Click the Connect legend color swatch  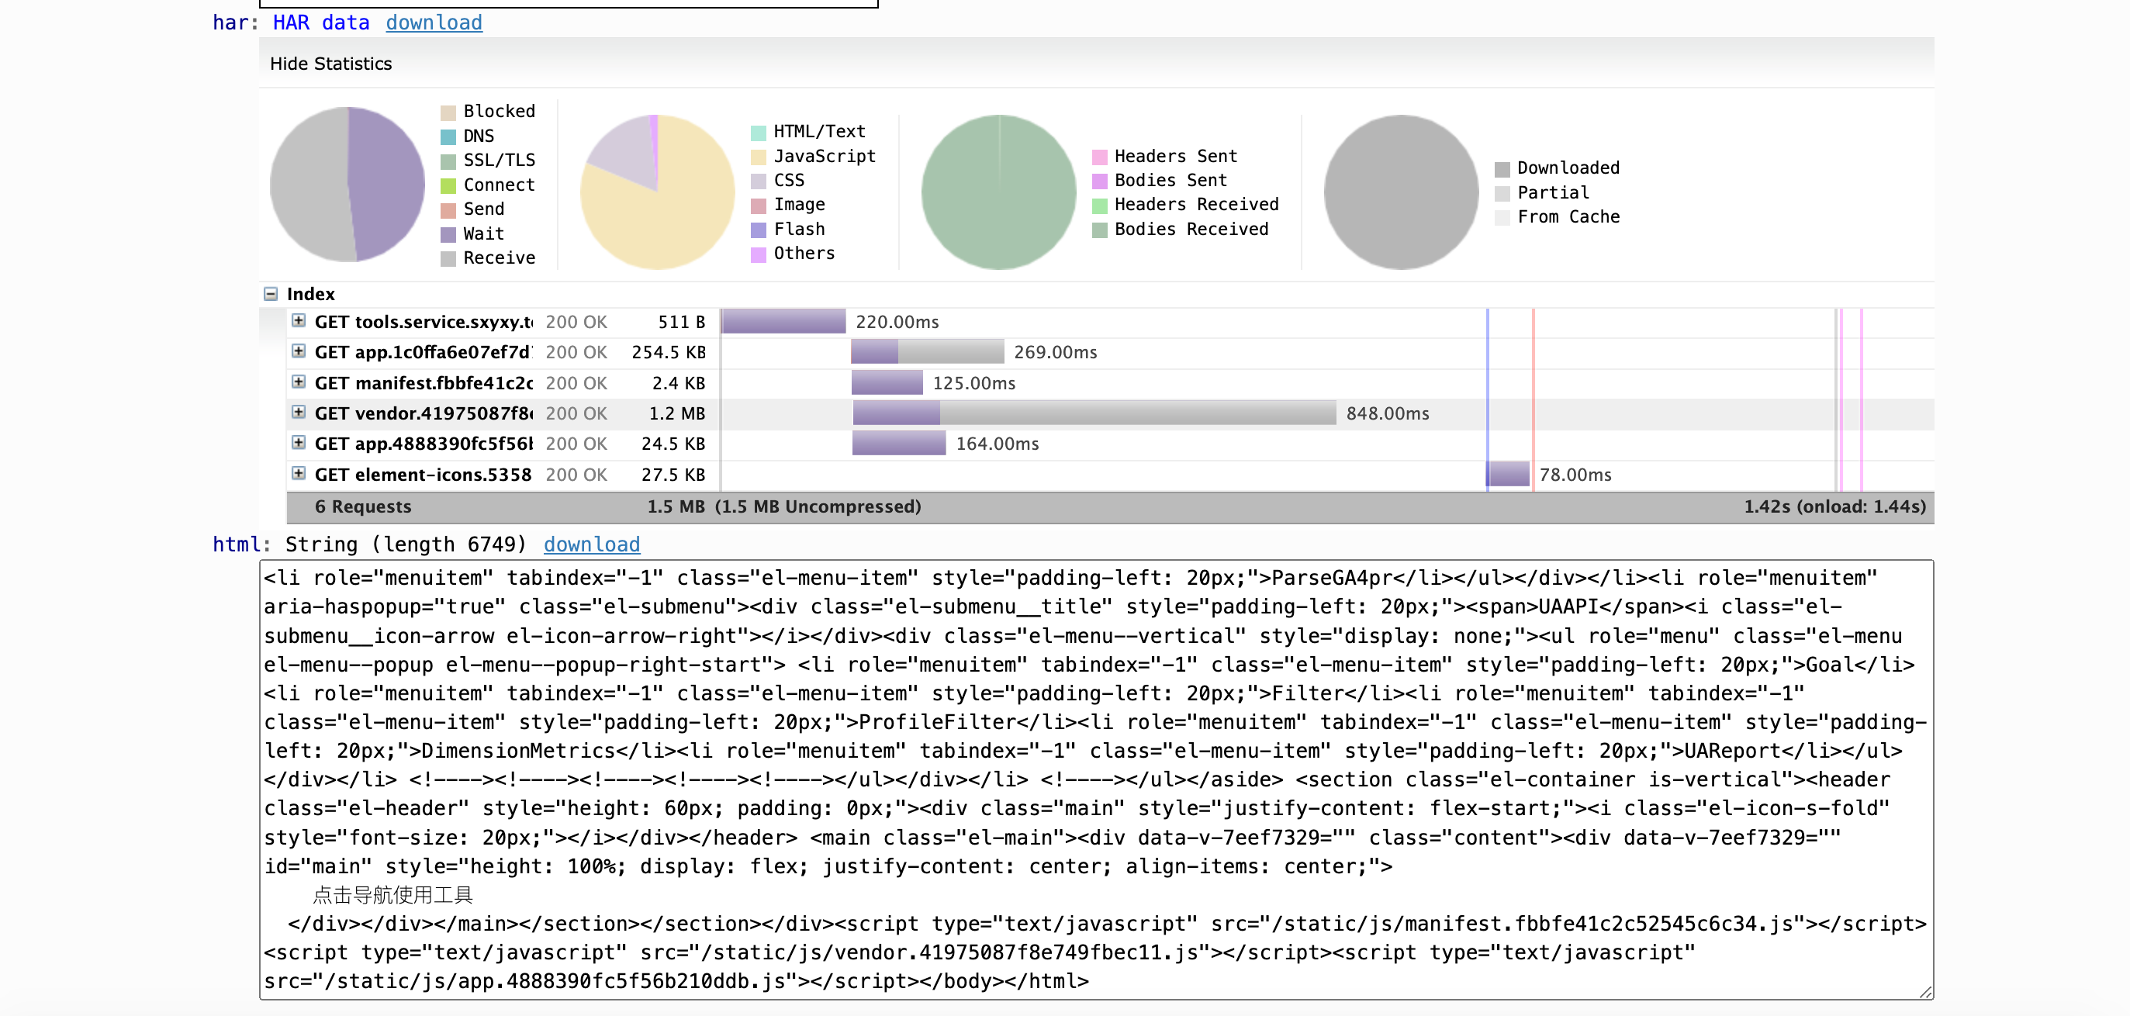click(448, 186)
